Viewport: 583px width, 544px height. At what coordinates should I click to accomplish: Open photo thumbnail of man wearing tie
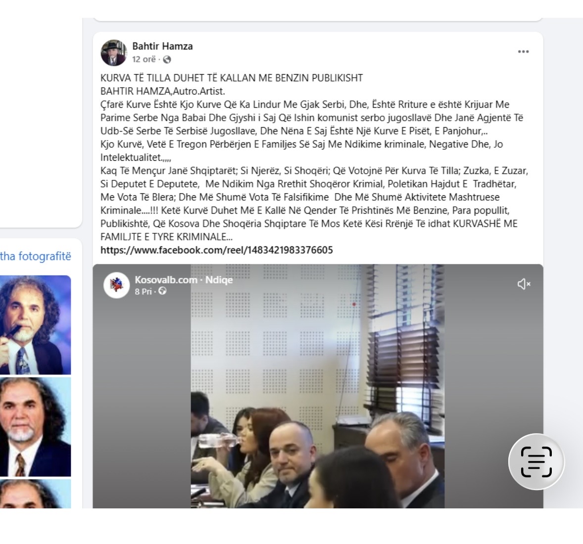click(x=35, y=427)
